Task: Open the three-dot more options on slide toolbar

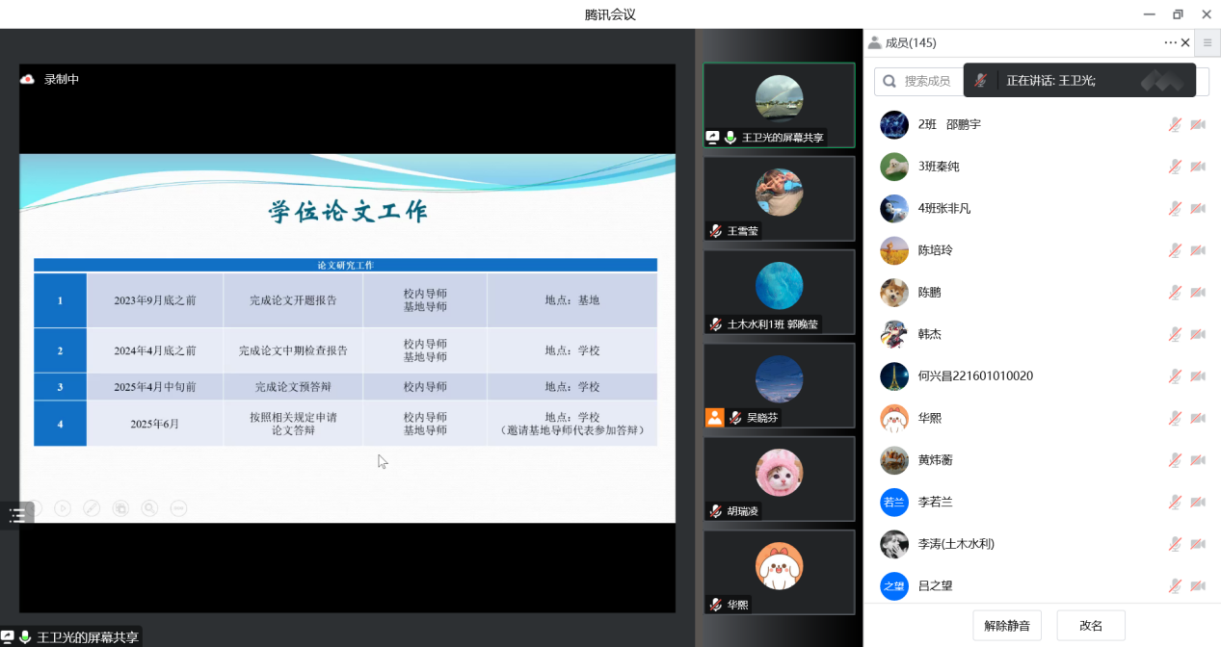Action: coord(178,508)
